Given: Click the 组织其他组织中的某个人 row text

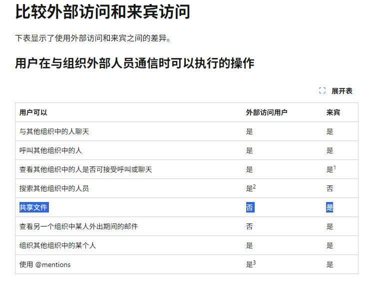Looking at the screenshot, I should pyautogui.click(x=57, y=245).
